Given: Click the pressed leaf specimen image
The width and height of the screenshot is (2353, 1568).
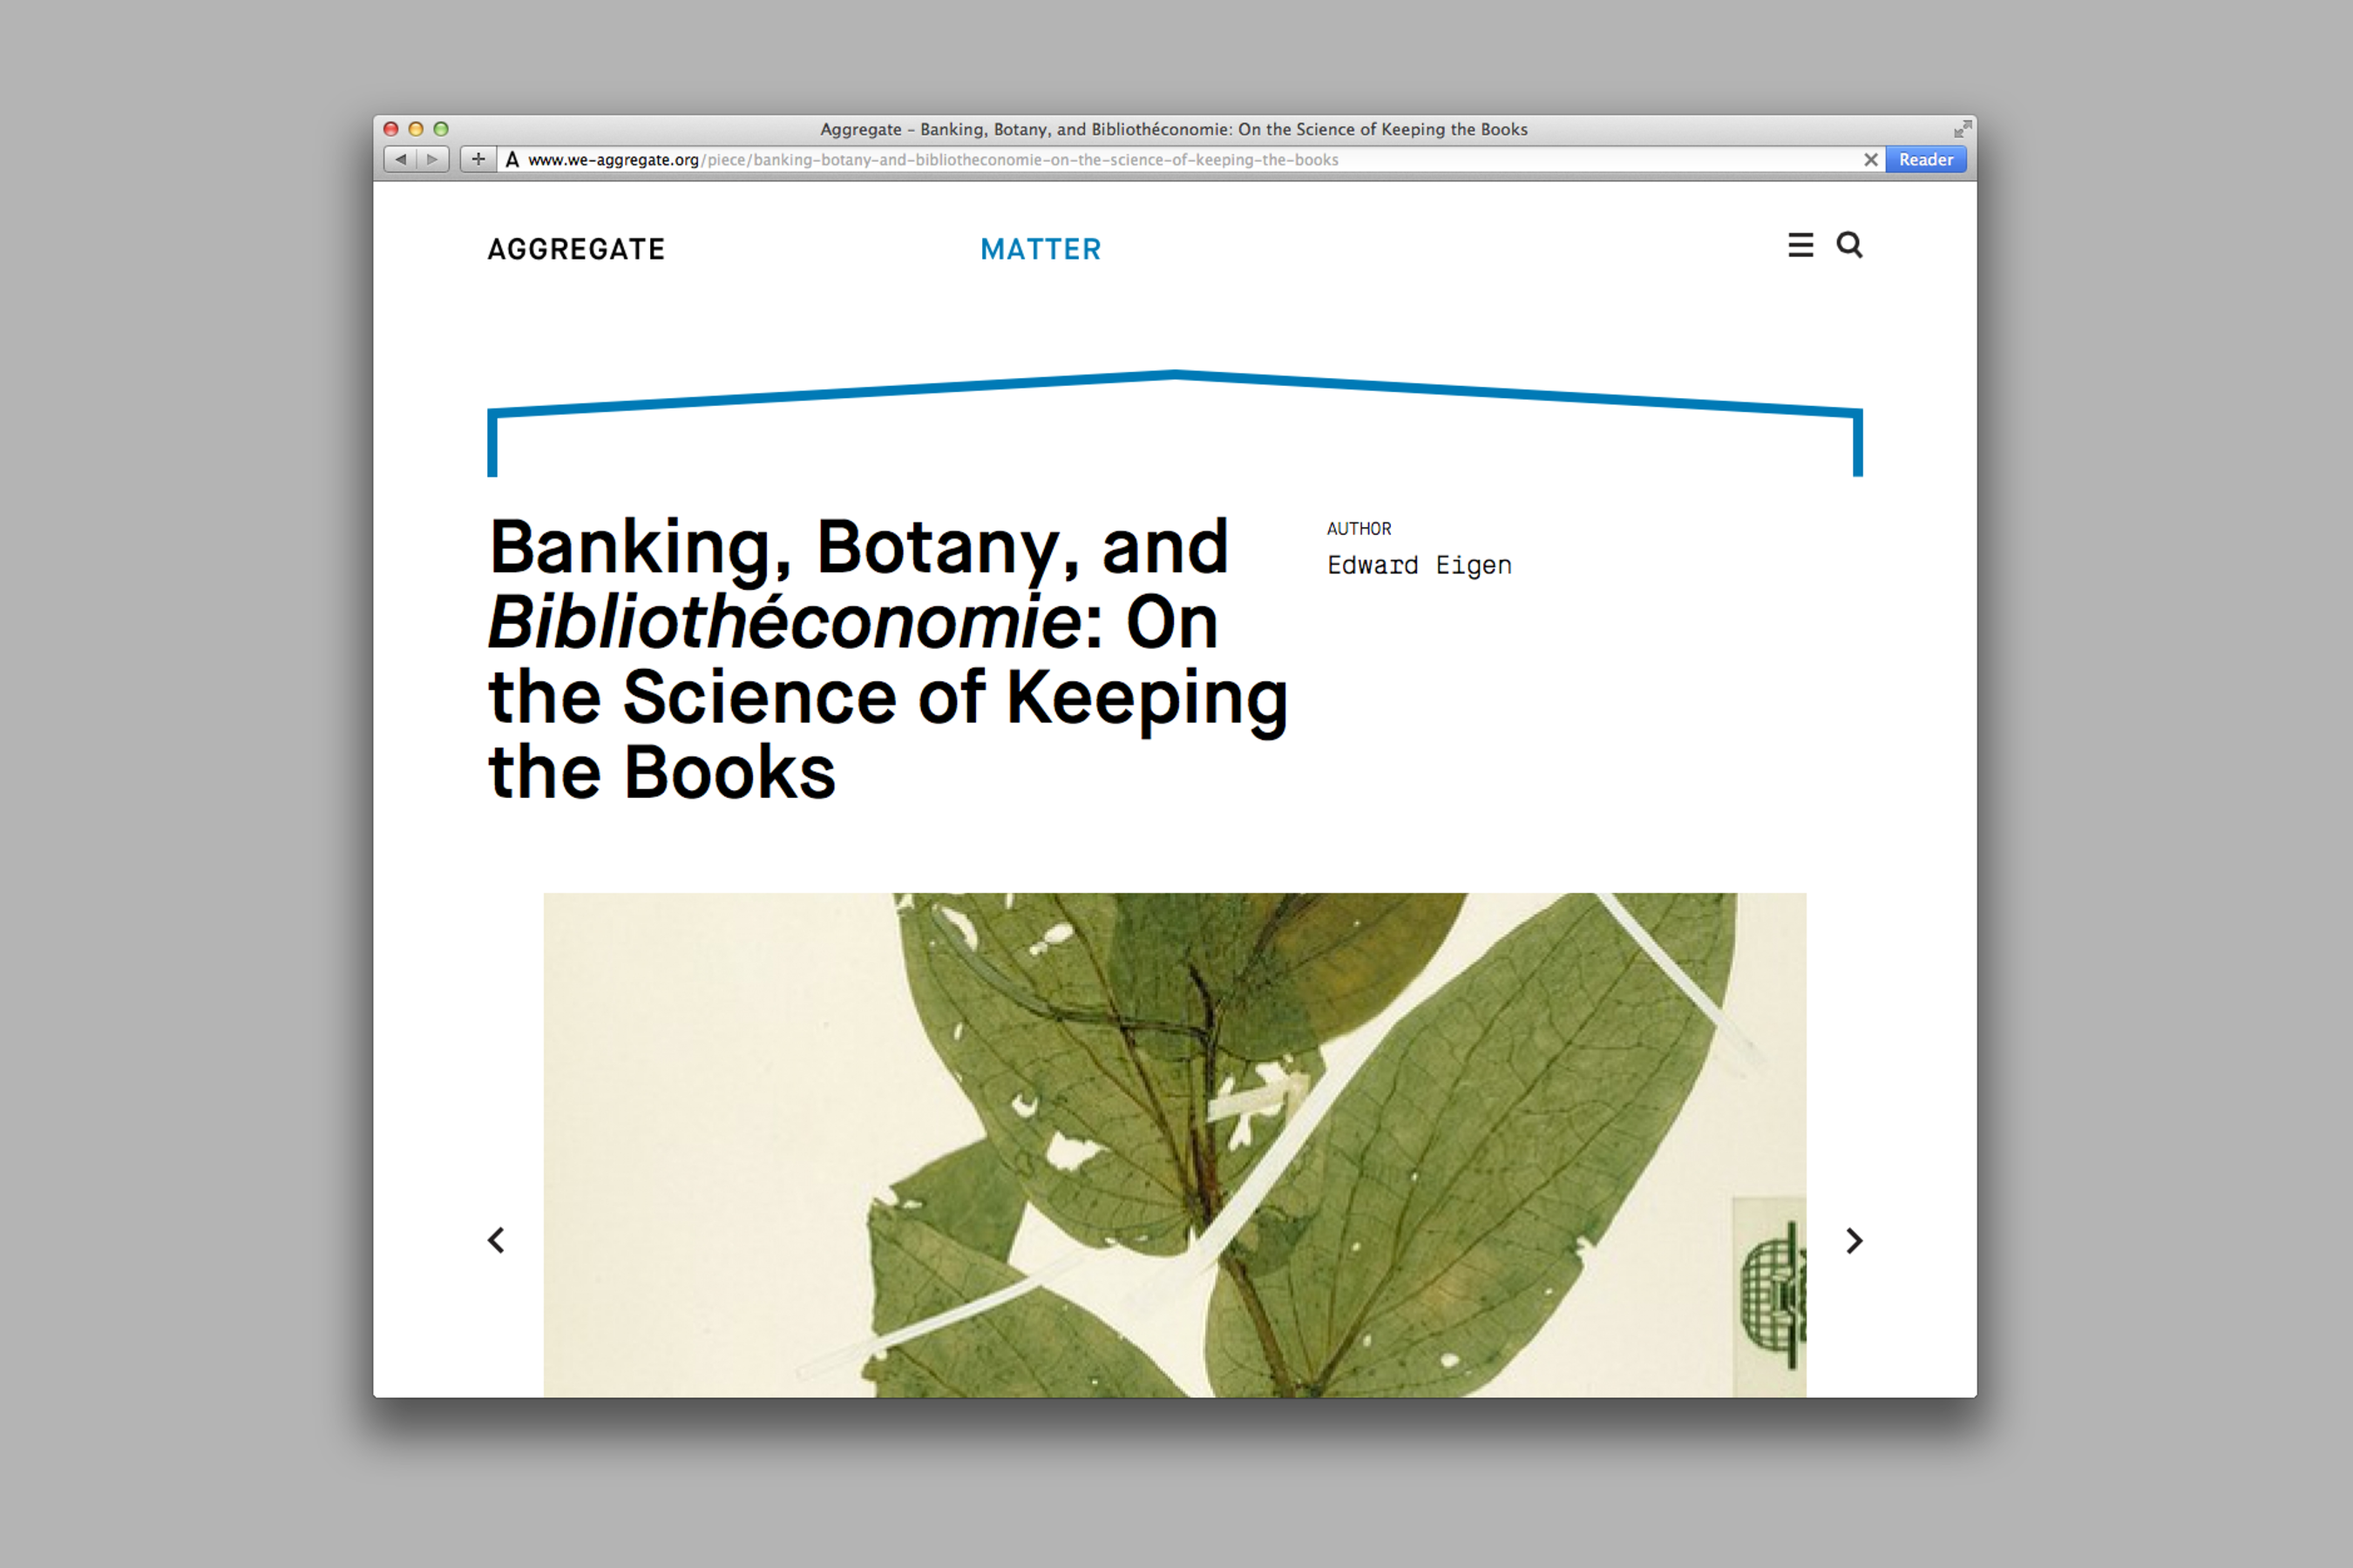Looking at the screenshot, I should tap(1175, 1144).
